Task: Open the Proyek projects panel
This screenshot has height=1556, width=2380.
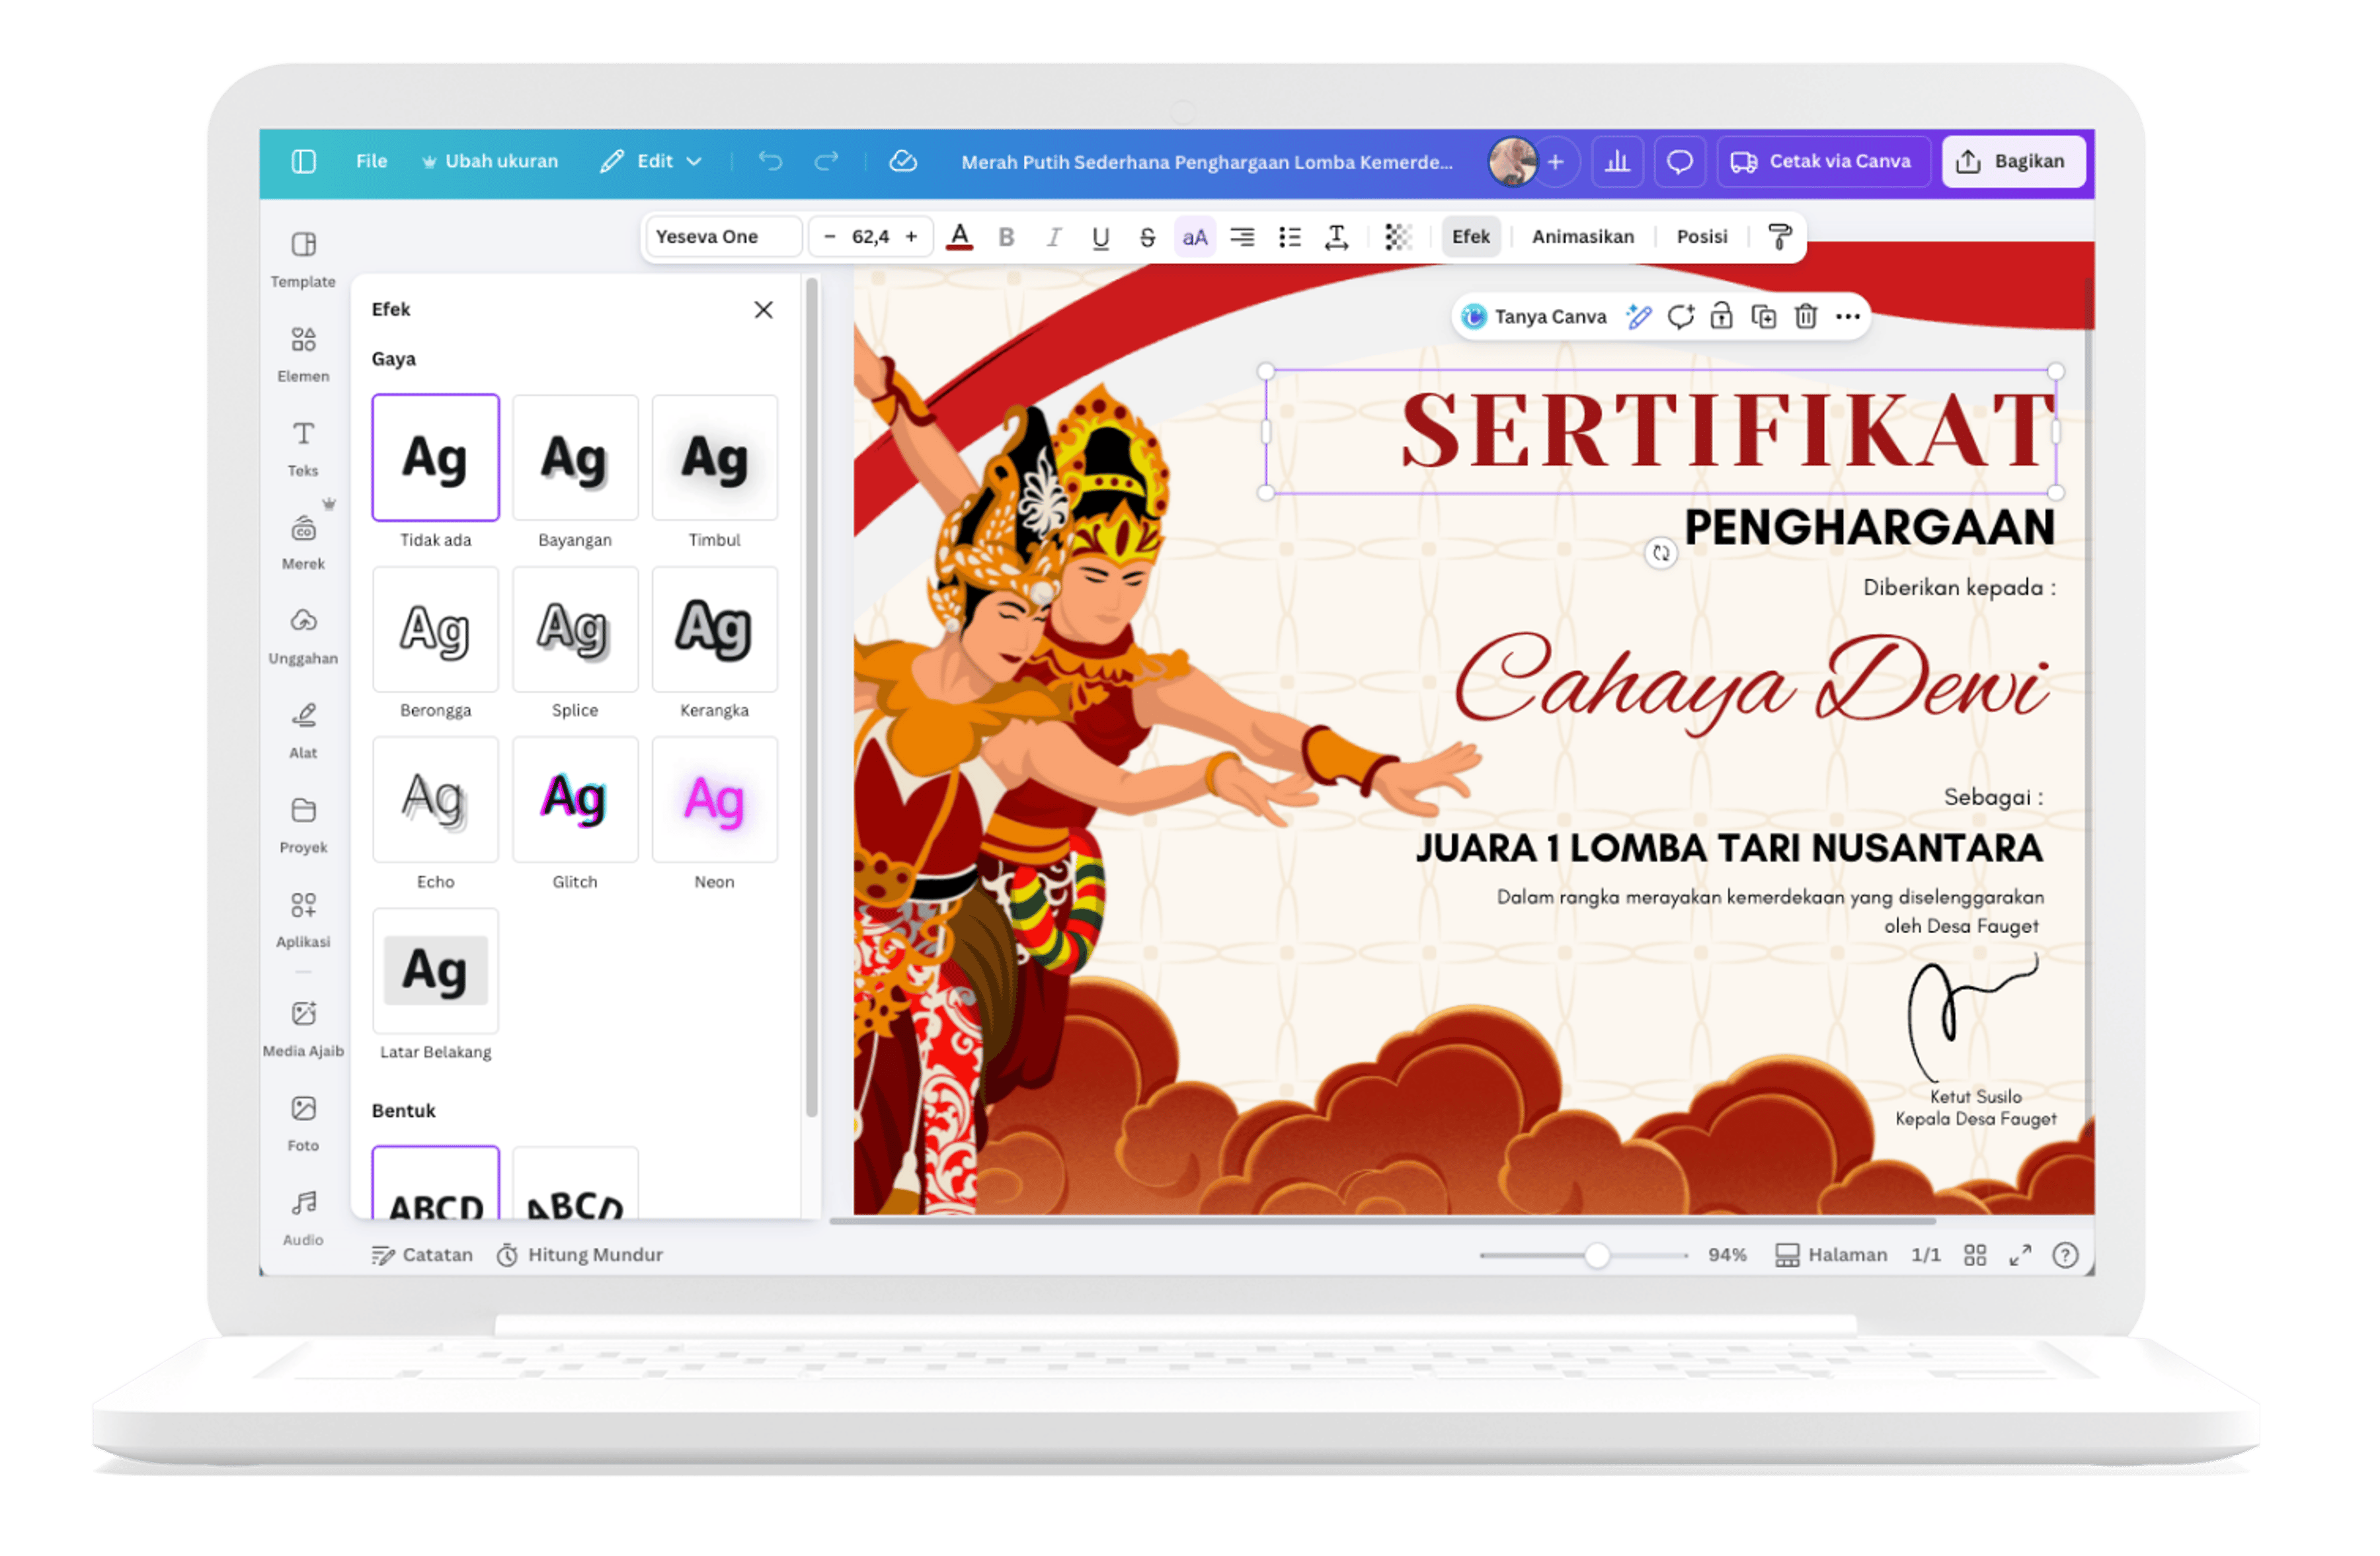Action: [303, 826]
